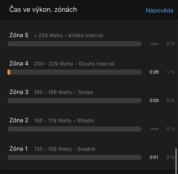Select the Zóna 5 label

pos(19,35)
